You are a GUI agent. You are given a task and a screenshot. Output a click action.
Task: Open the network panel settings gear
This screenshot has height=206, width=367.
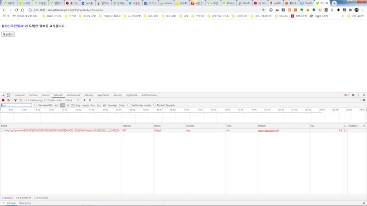(364, 100)
